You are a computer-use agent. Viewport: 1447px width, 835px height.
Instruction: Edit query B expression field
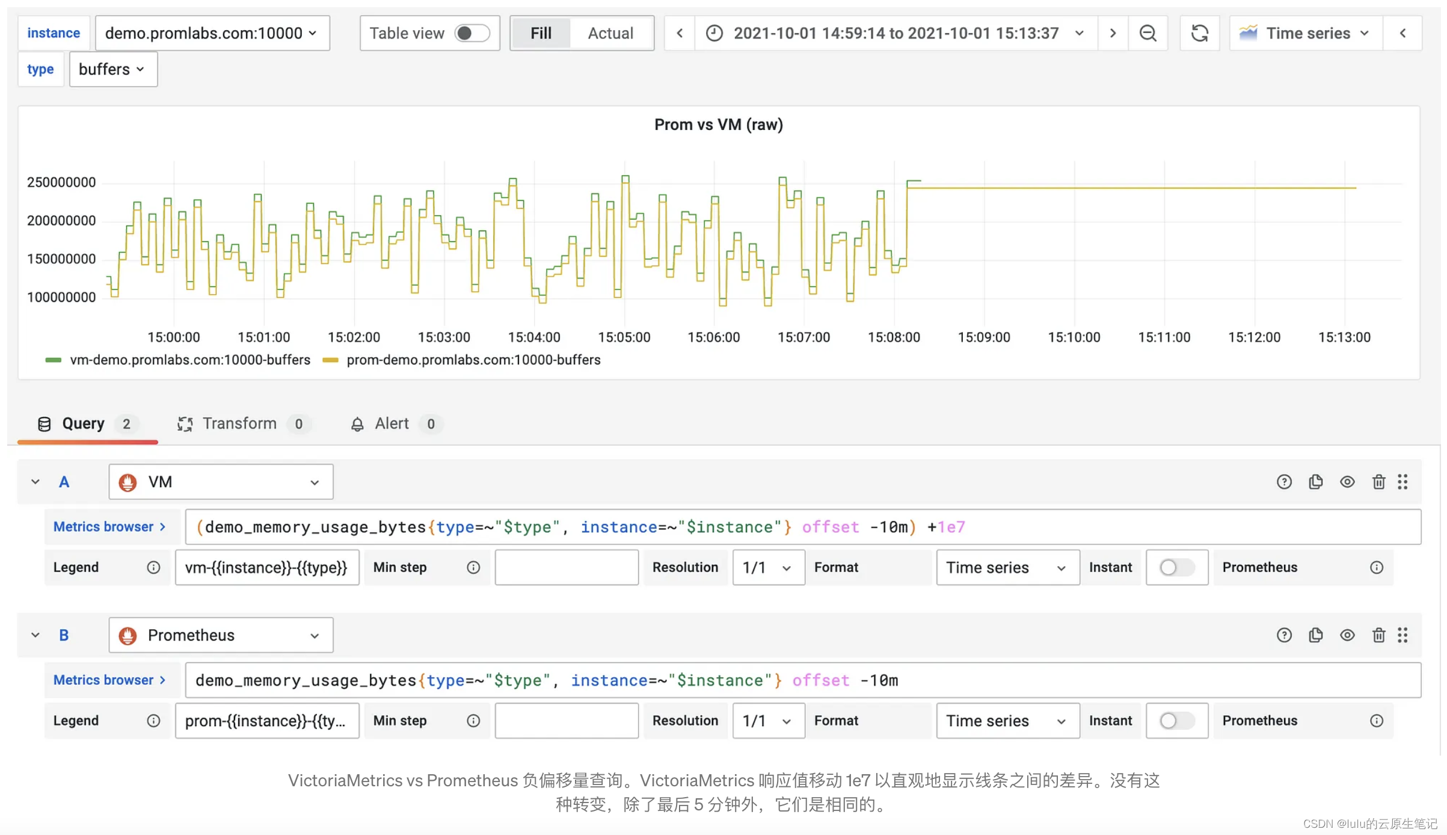(x=803, y=680)
